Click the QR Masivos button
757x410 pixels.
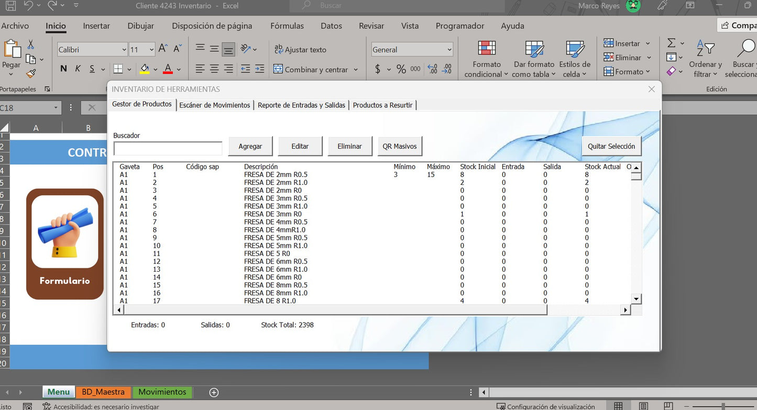pyautogui.click(x=400, y=146)
